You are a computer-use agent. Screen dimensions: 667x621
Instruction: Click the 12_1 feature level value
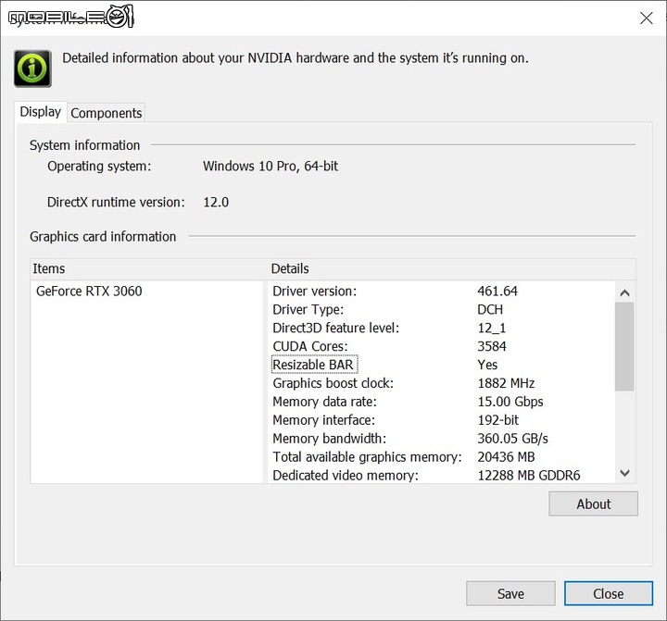click(491, 328)
